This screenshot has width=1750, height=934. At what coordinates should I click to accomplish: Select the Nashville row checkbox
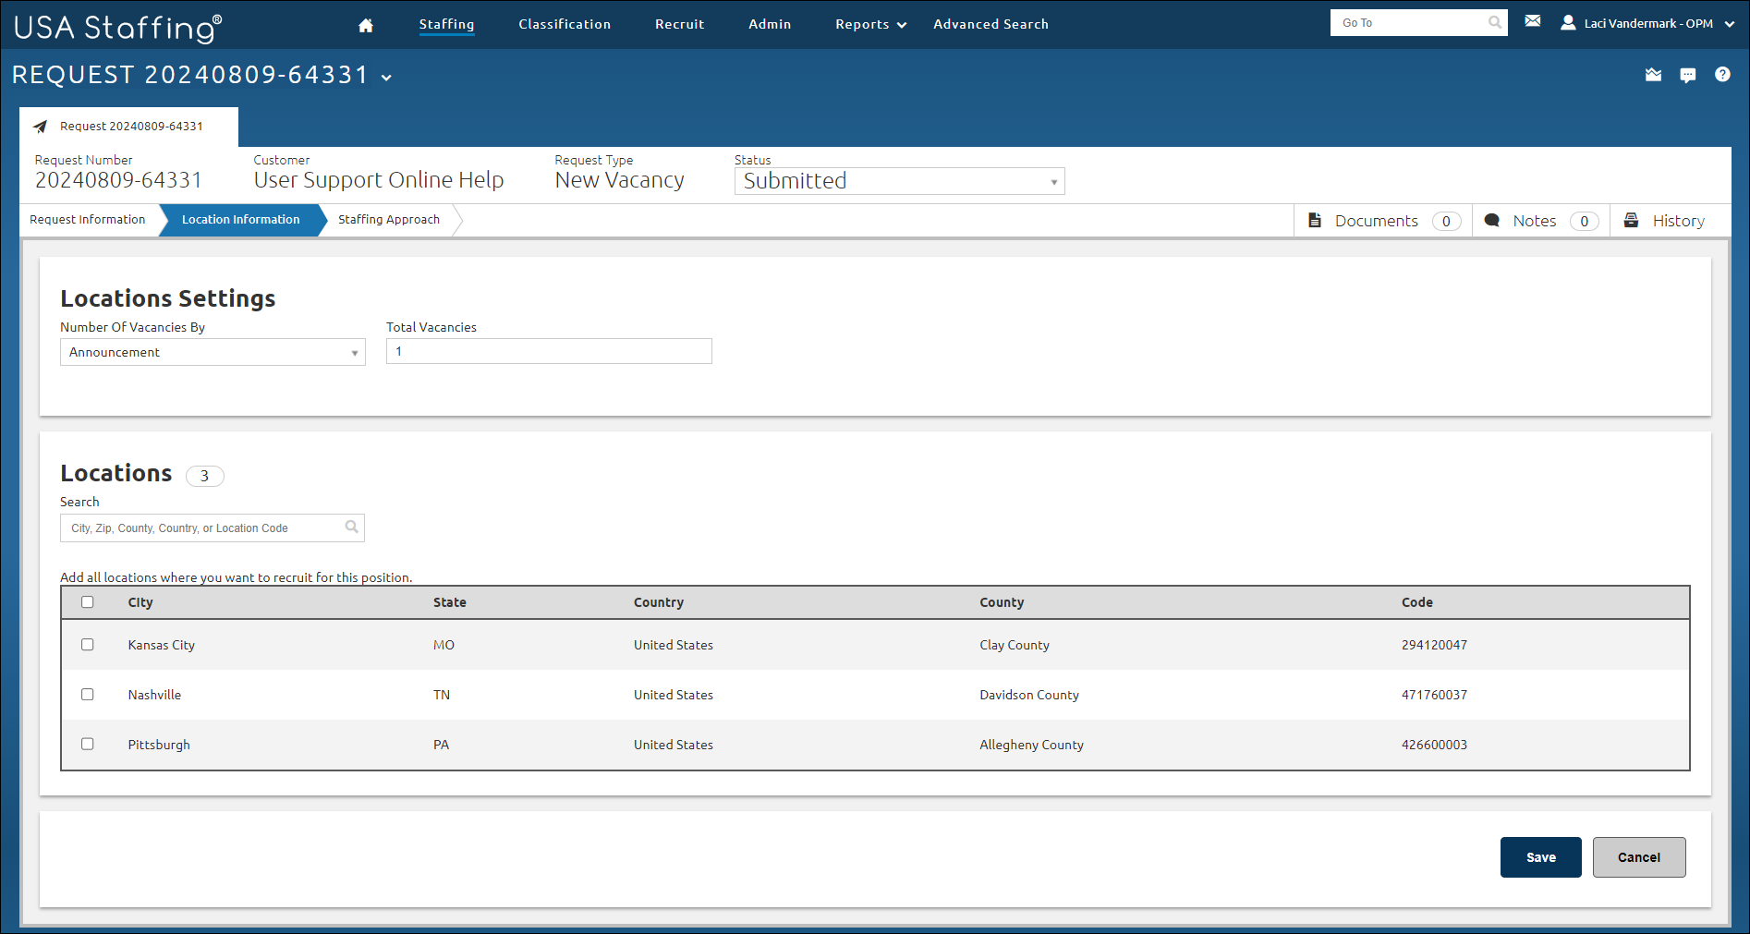click(88, 695)
